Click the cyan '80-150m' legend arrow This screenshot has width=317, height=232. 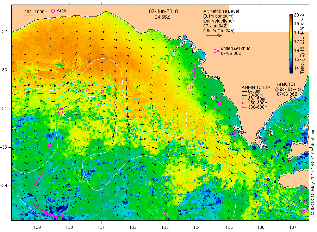244,99
